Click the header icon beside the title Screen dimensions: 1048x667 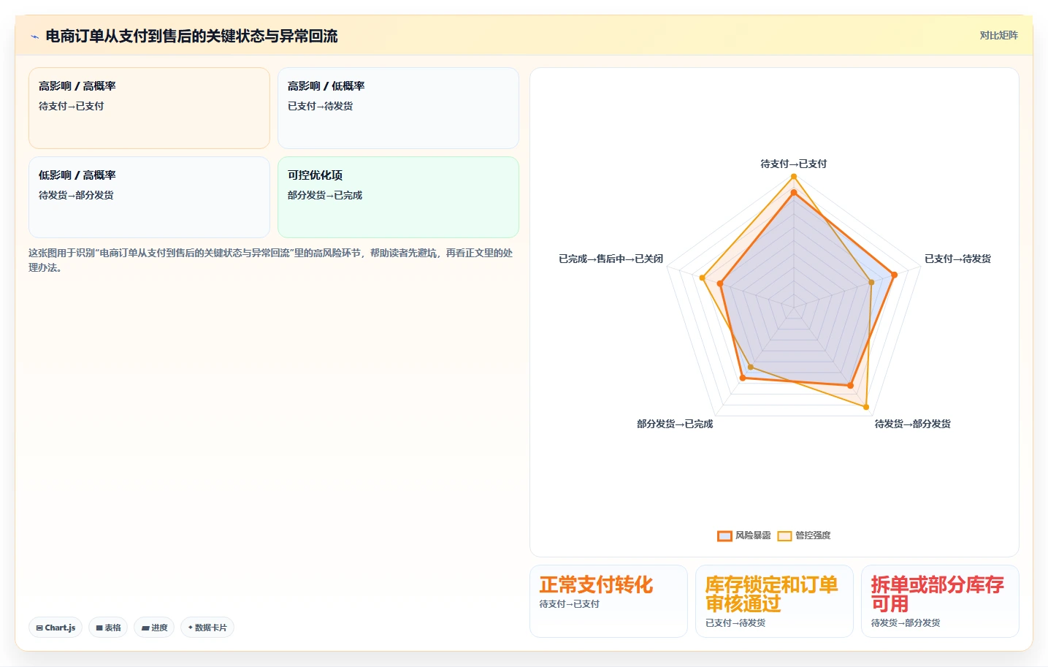pyautogui.click(x=34, y=37)
